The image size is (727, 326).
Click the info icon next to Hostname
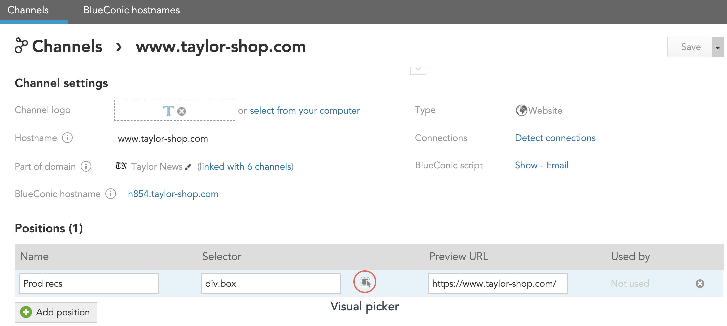point(67,138)
